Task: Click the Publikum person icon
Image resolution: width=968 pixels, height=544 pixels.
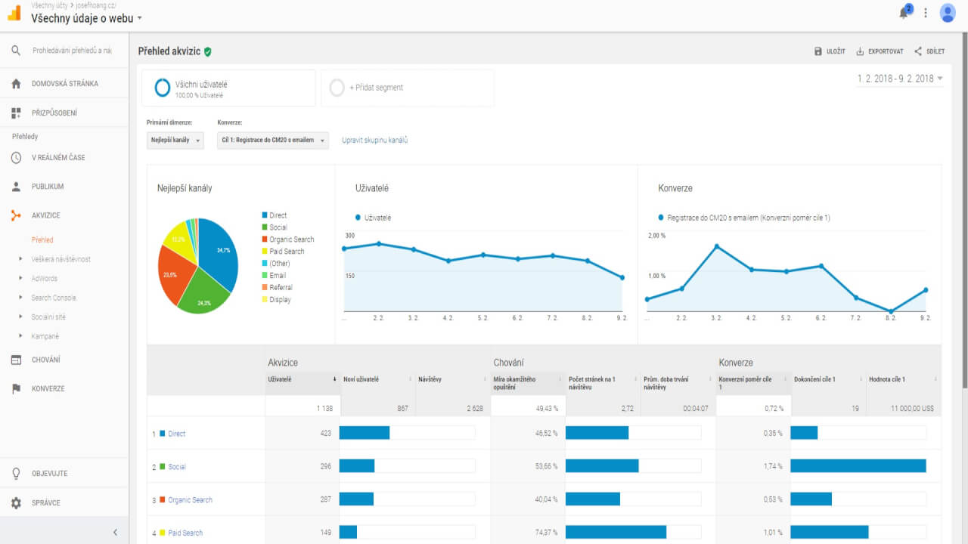Action: pyautogui.click(x=16, y=187)
